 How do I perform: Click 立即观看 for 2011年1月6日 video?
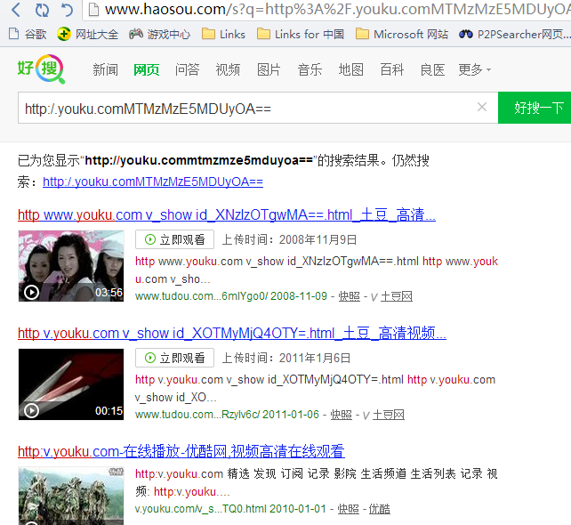174,358
